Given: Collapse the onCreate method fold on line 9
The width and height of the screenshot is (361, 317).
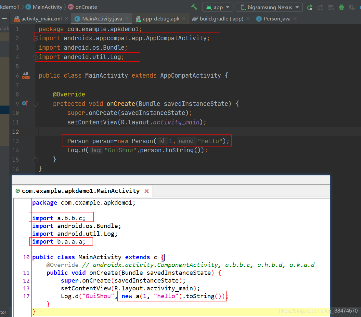Looking at the screenshot, I should pos(36,104).
